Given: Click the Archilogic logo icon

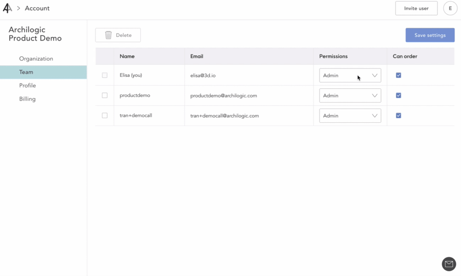Looking at the screenshot, I should point(7,8).
